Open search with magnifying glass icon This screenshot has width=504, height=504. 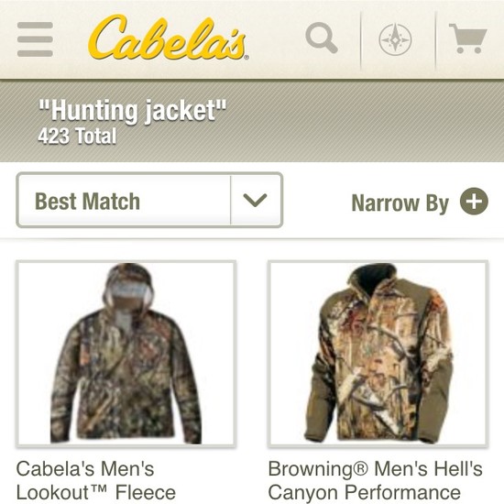[x=322, y=38]
